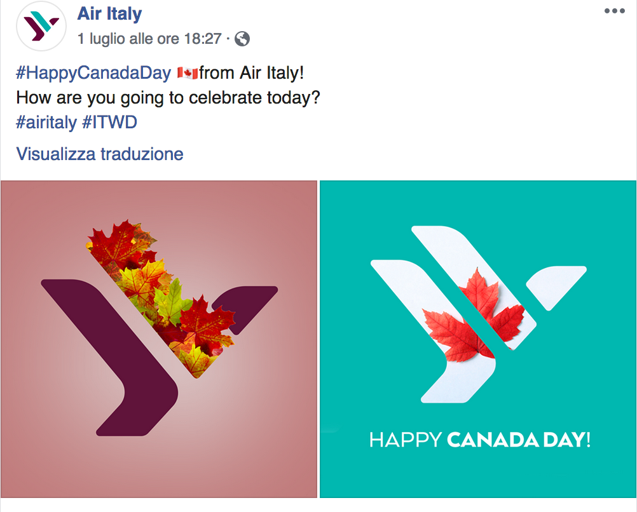The image size is (637, 512).
Task: Click the colorful autumn leaves cluster
Action: pos(159,286)
